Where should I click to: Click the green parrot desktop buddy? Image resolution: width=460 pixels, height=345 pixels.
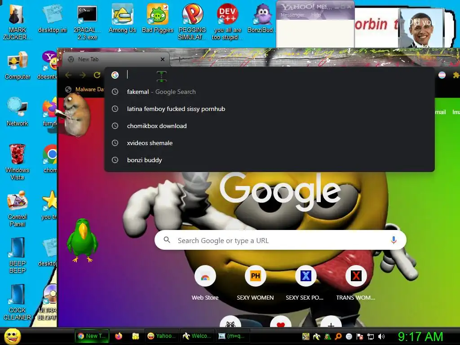pos(82,240)
